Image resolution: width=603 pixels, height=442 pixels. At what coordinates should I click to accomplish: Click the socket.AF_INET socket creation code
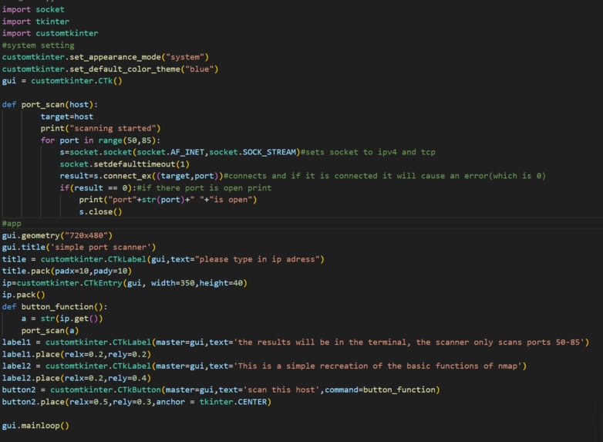click(180, 152)
